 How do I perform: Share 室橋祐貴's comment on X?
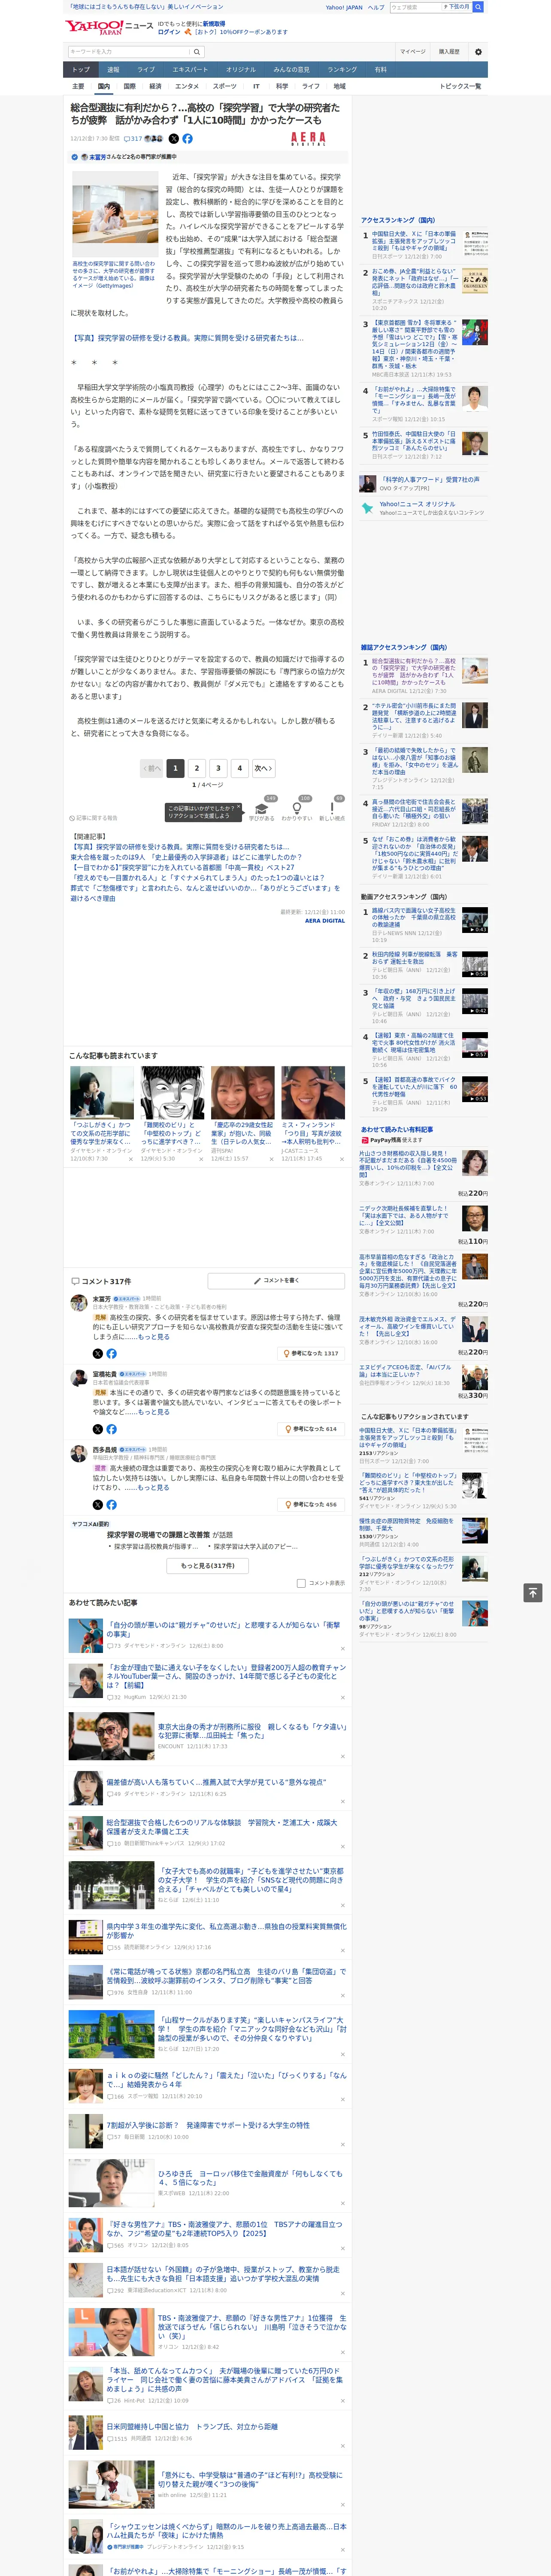click(x=98, y=1429)
